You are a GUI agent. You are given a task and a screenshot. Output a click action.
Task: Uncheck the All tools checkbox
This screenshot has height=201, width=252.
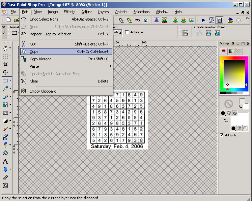pos(222,135)
